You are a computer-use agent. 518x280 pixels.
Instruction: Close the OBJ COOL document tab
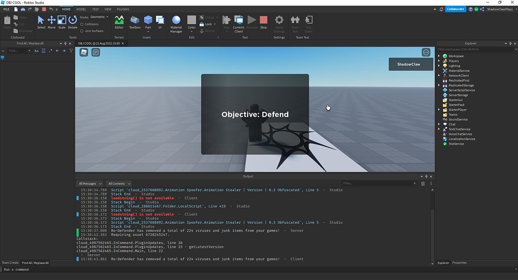pos(123,43)
